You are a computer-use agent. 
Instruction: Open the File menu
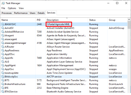pyautogui.click(x=3, y=8)
